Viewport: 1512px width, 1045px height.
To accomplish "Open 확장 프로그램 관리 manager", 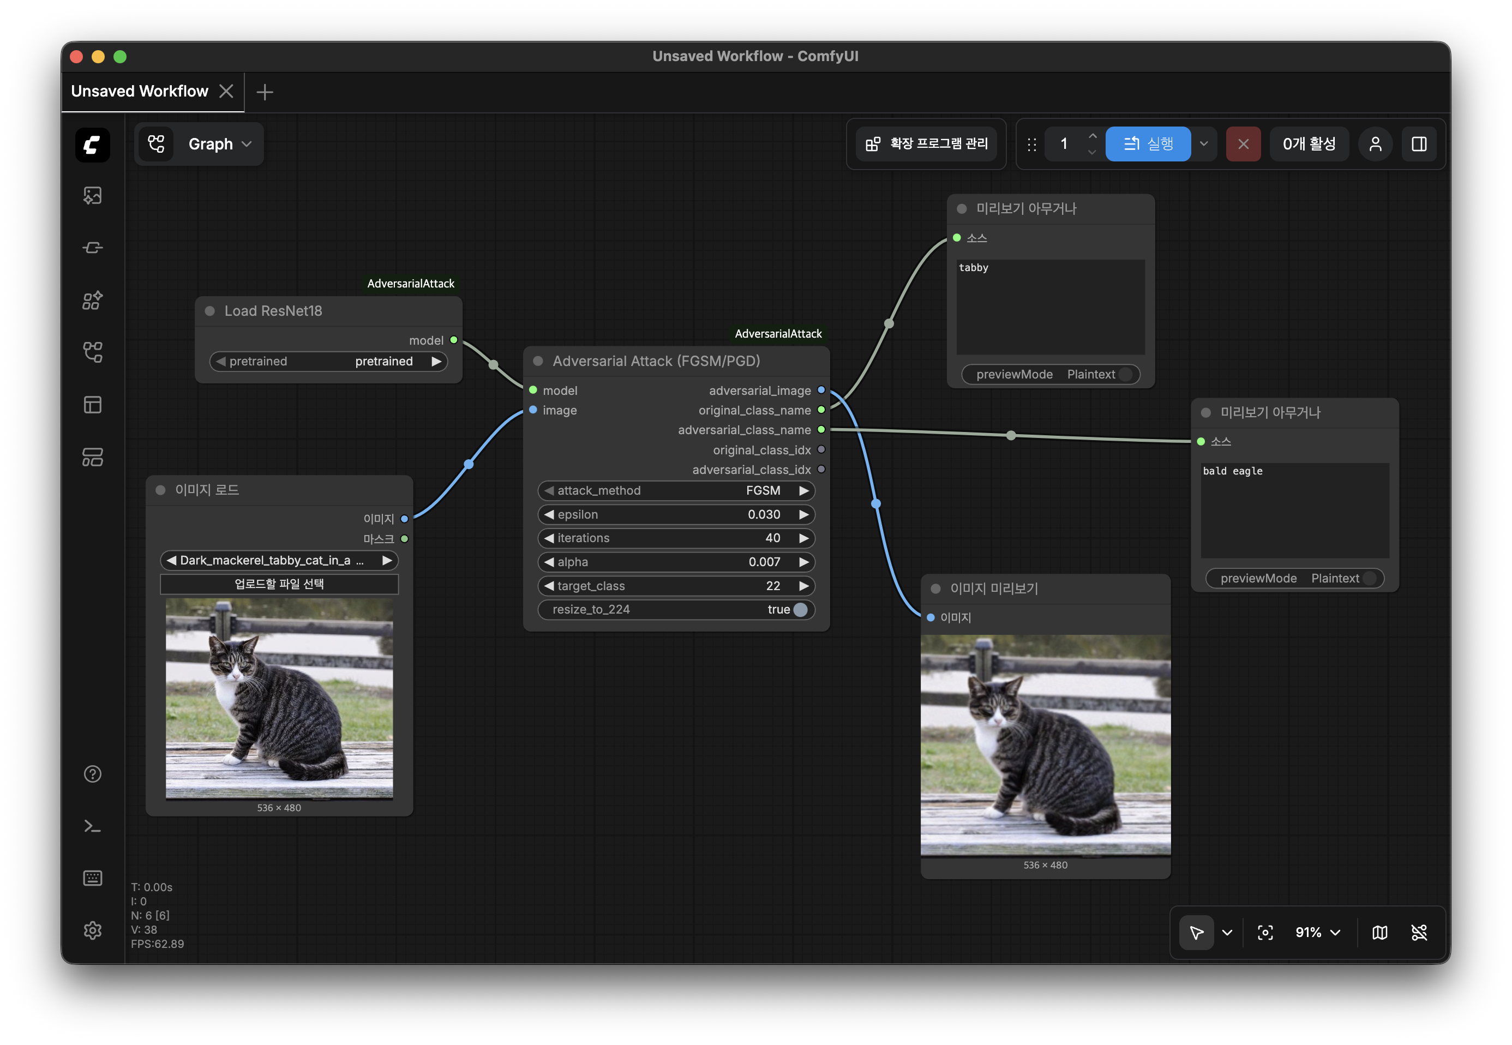I will pos(926,144).
